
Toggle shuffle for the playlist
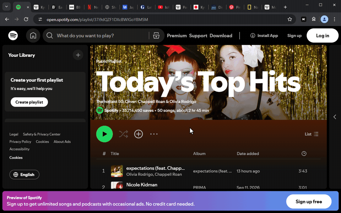(123, 134)
